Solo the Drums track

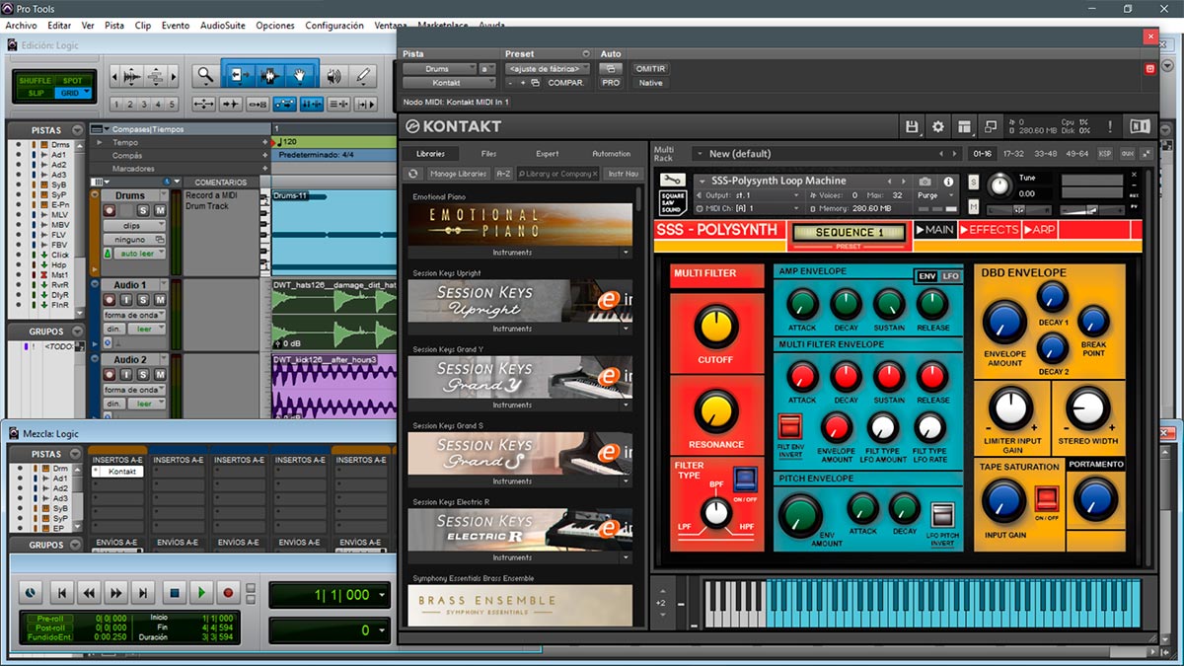tap(144, 210)
